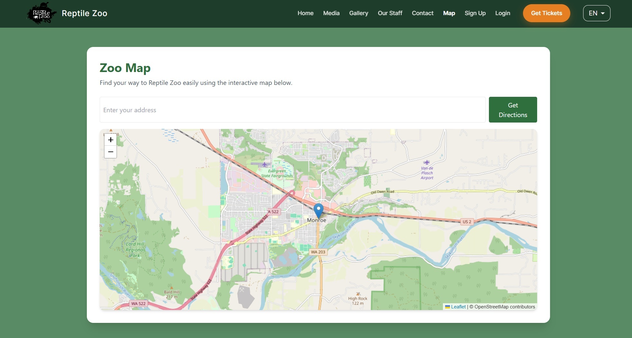Open the EN language dropdown

coord(596,13)
